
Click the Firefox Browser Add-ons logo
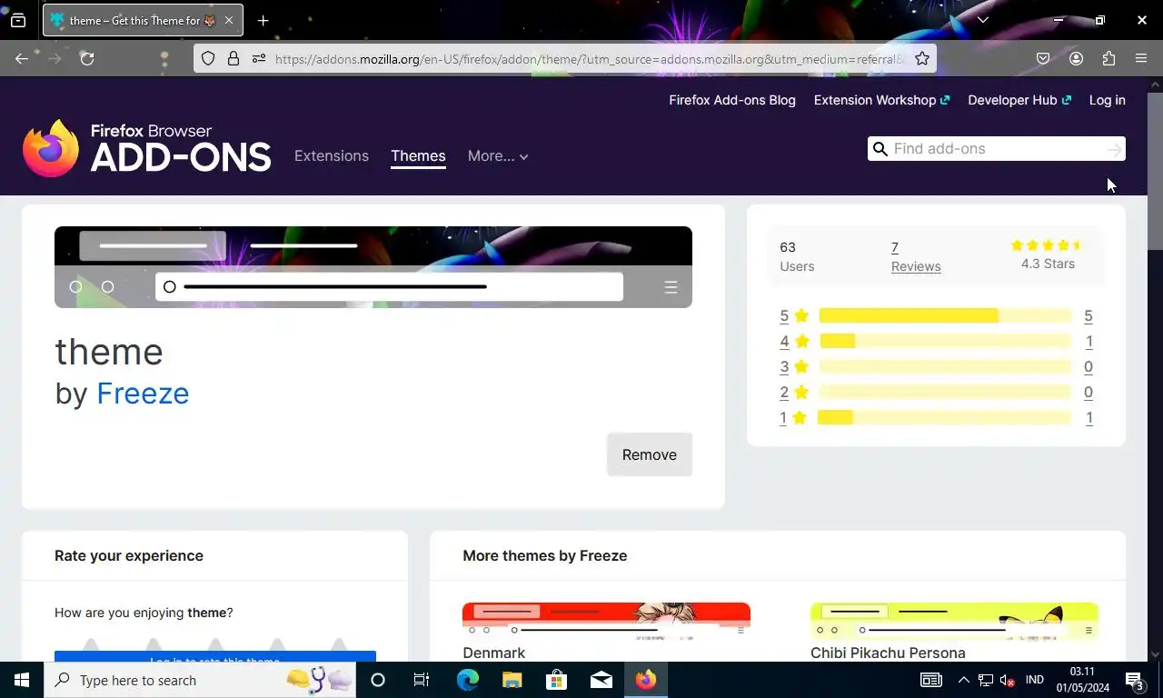click(x=147, y=148)
